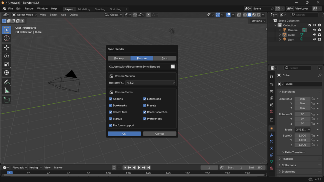Open the Object Mode dropdown
The width and height of the screenshot is (324, 182).
tap(24, 15)
